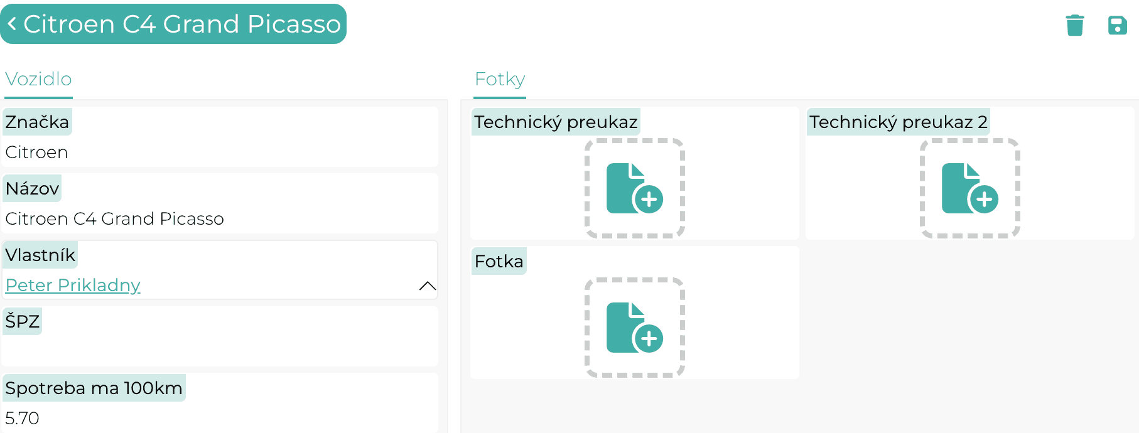Add file under Technický preukaz
Image resolution: width=1139 pixels, height=433 pixels.
tap(635, 188)
